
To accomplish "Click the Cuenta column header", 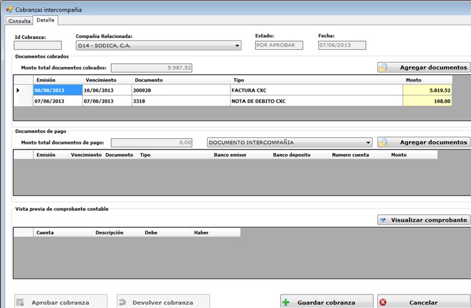I will tap(58, 232).
